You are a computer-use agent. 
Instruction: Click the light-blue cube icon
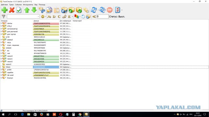[83, 17]
